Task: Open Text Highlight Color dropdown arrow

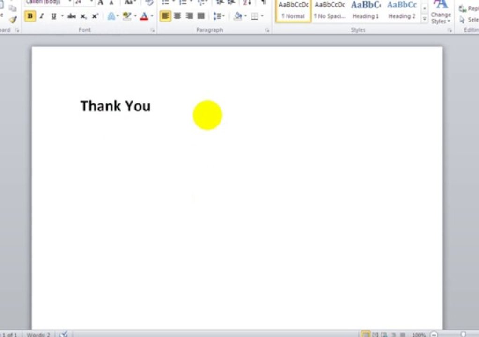Action: (135, 16)
